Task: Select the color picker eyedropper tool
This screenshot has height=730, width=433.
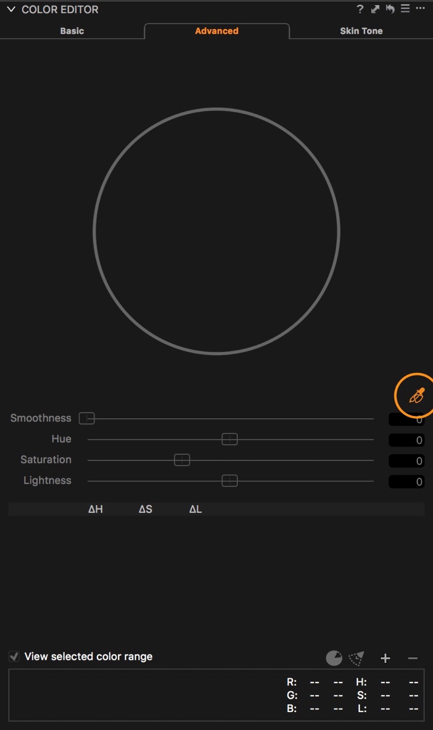Action: click(417, 395)
